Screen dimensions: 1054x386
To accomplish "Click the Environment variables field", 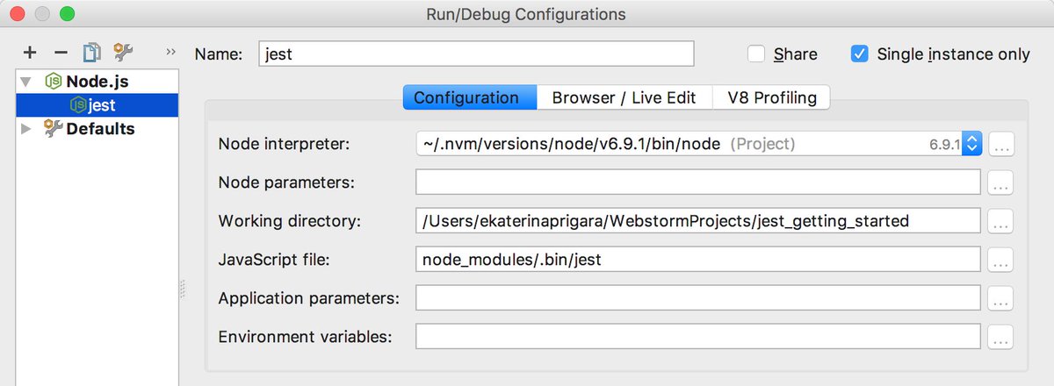I will 698,337.
